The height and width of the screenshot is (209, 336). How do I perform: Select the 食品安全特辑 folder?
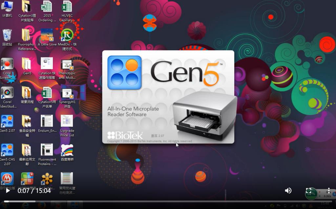(27, 126)
